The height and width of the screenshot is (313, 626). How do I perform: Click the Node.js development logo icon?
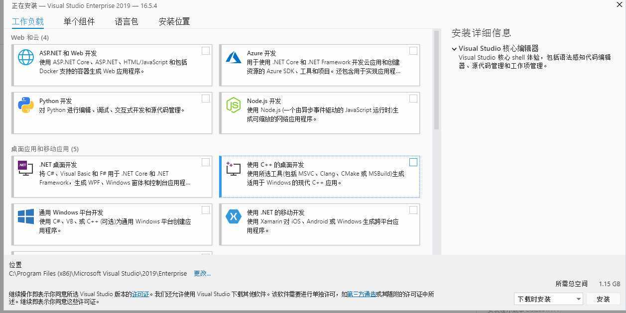click(234, 105)
